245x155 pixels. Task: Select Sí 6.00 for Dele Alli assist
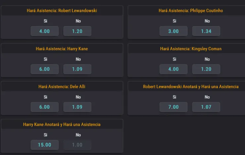(x=44, y=107)
